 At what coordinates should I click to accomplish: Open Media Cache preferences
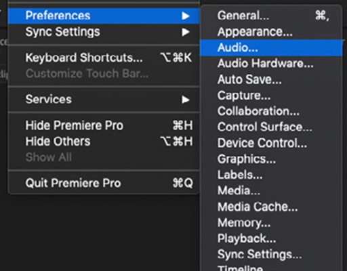pos(271,207)
